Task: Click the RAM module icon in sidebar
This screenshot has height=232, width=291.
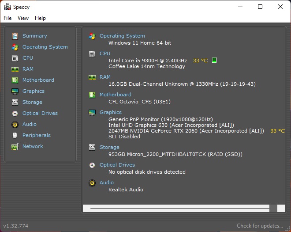Action: (15, 69)
